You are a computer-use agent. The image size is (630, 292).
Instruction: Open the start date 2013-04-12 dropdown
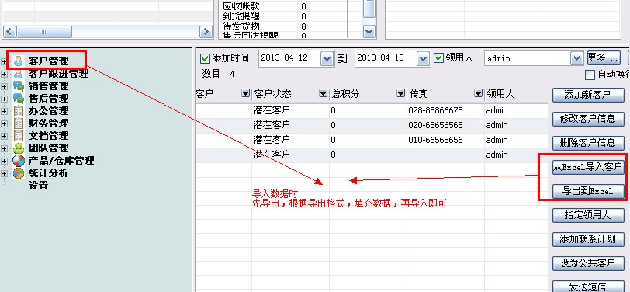[x=327, y=59]
